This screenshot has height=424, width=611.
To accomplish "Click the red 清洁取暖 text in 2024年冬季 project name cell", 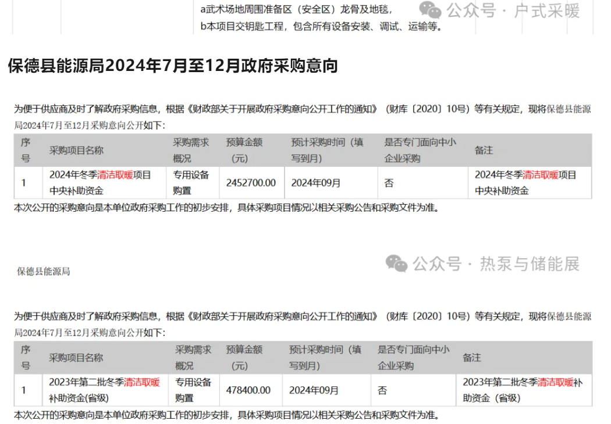I will 115,175.
